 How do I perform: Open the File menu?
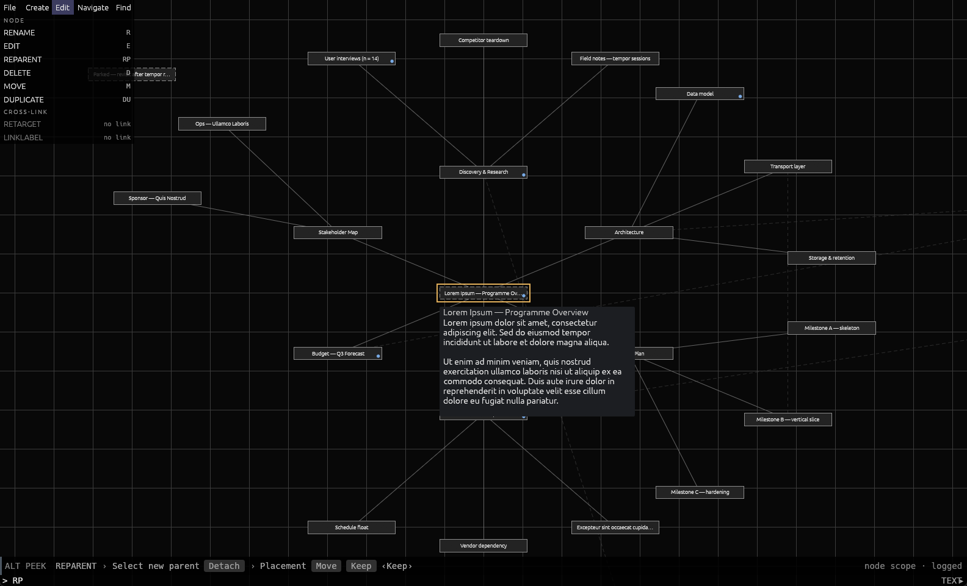coord(10,7)
